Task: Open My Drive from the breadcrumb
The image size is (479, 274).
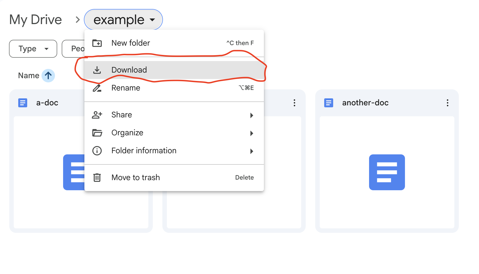Action: click(x=35, y=19)
